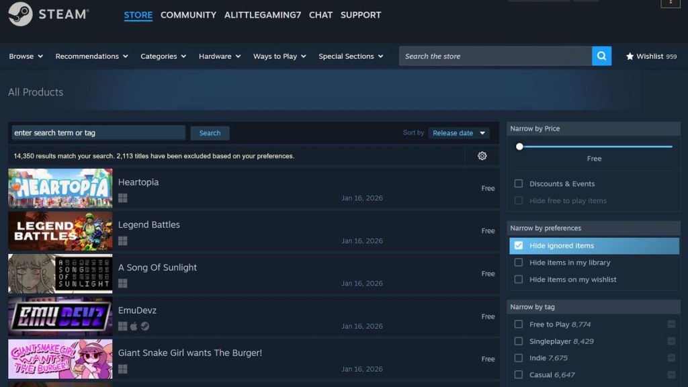Screen dimensions: 688x387
Task: Open your Wishlist
Action: tap(650, 56)
